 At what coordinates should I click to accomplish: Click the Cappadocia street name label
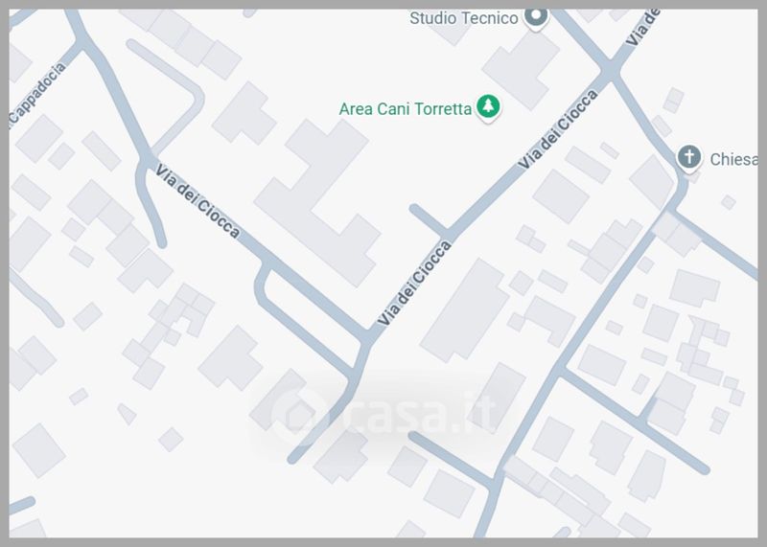37,93
